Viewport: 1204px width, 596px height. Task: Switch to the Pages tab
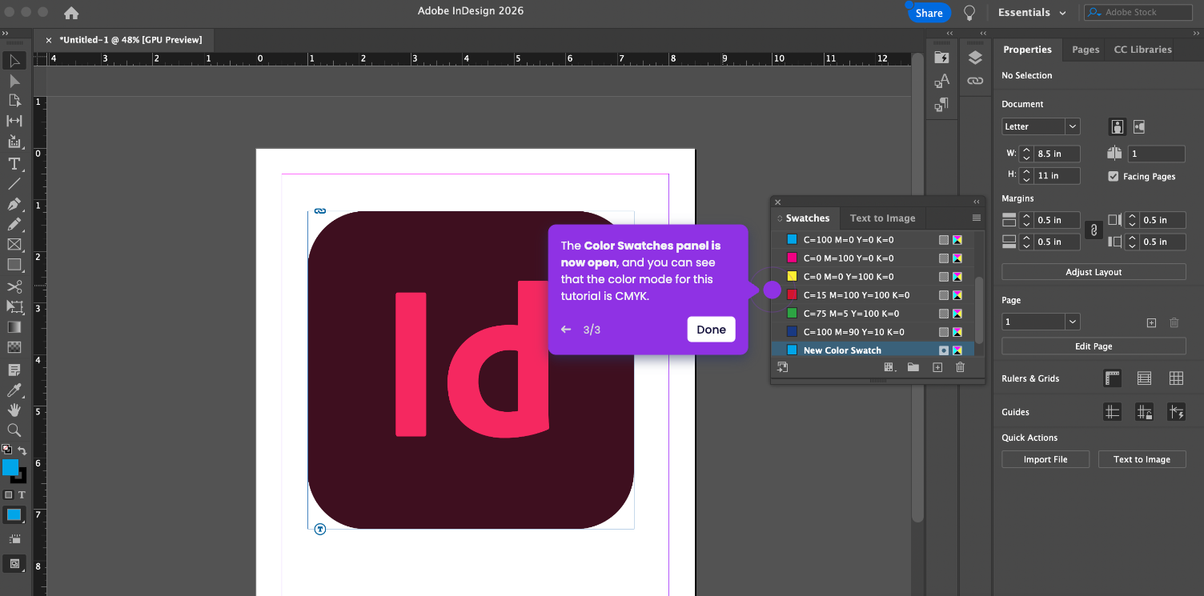click(1086, 50)
